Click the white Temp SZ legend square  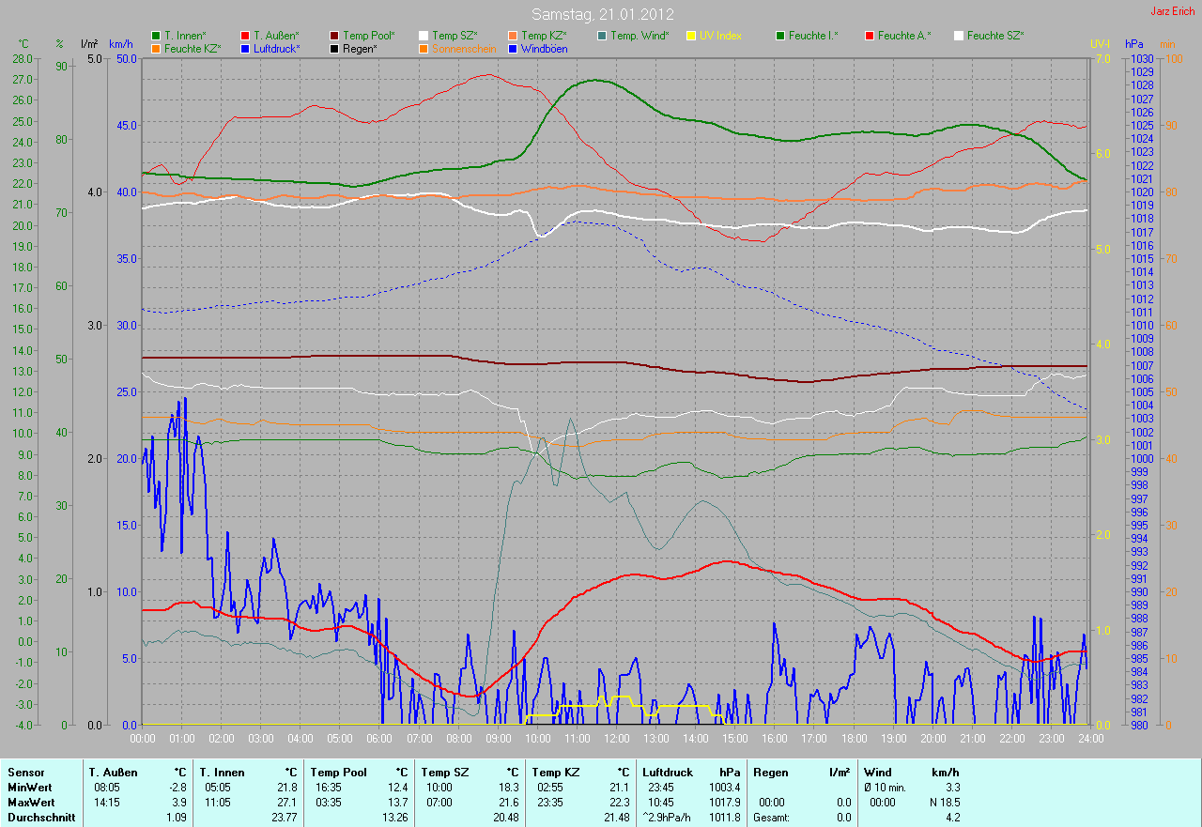click(424, 36)
